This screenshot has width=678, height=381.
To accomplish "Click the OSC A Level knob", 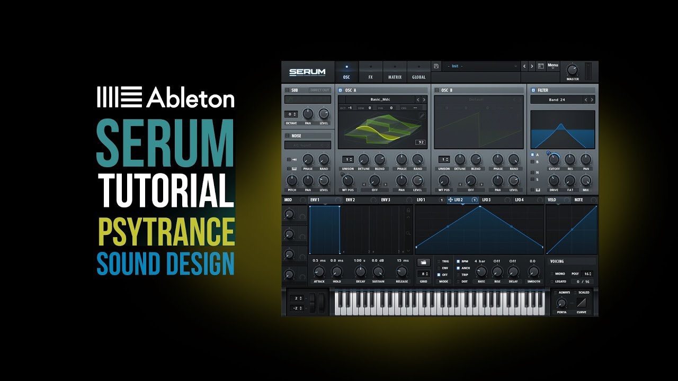I will coord(417,180).
